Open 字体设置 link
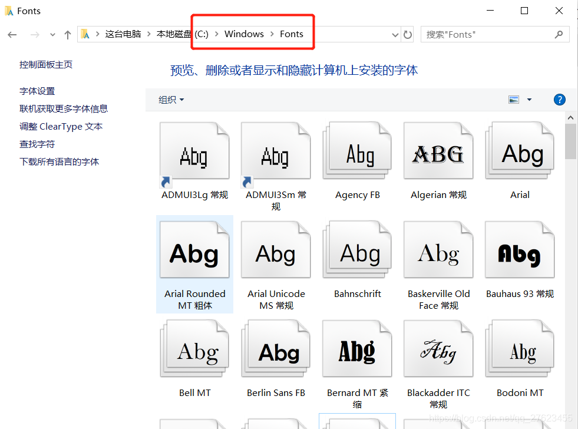 [37, 91]
